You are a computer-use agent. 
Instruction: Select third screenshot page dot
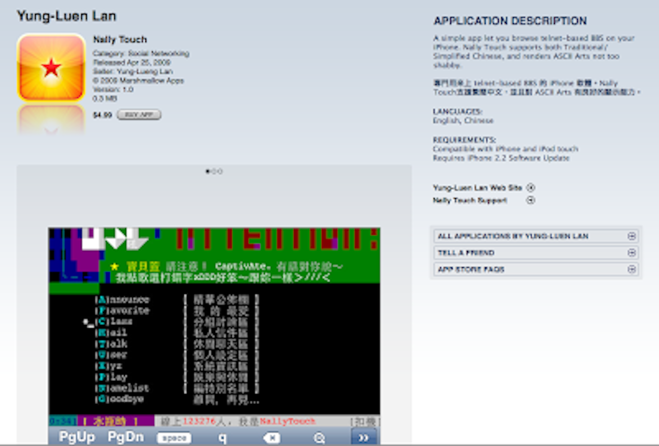tap(220, 171)
